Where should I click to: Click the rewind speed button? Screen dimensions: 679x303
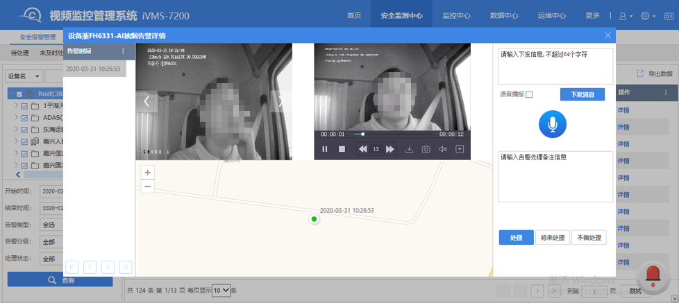(363, 149)
